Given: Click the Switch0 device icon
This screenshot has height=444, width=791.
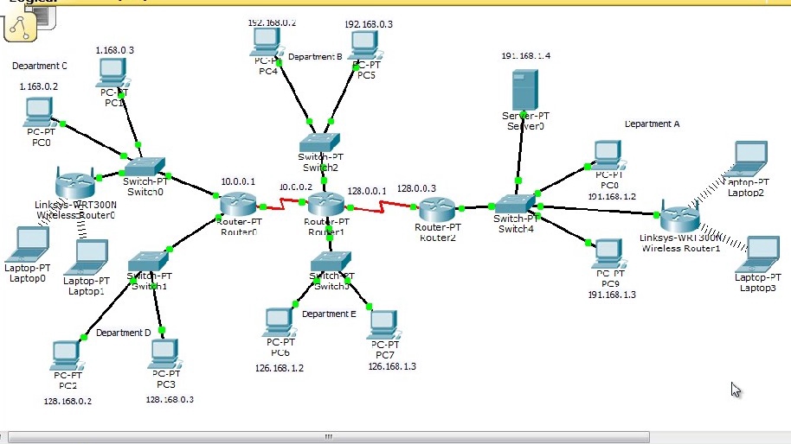Looking at the screenshot, I should click(145, 167).
